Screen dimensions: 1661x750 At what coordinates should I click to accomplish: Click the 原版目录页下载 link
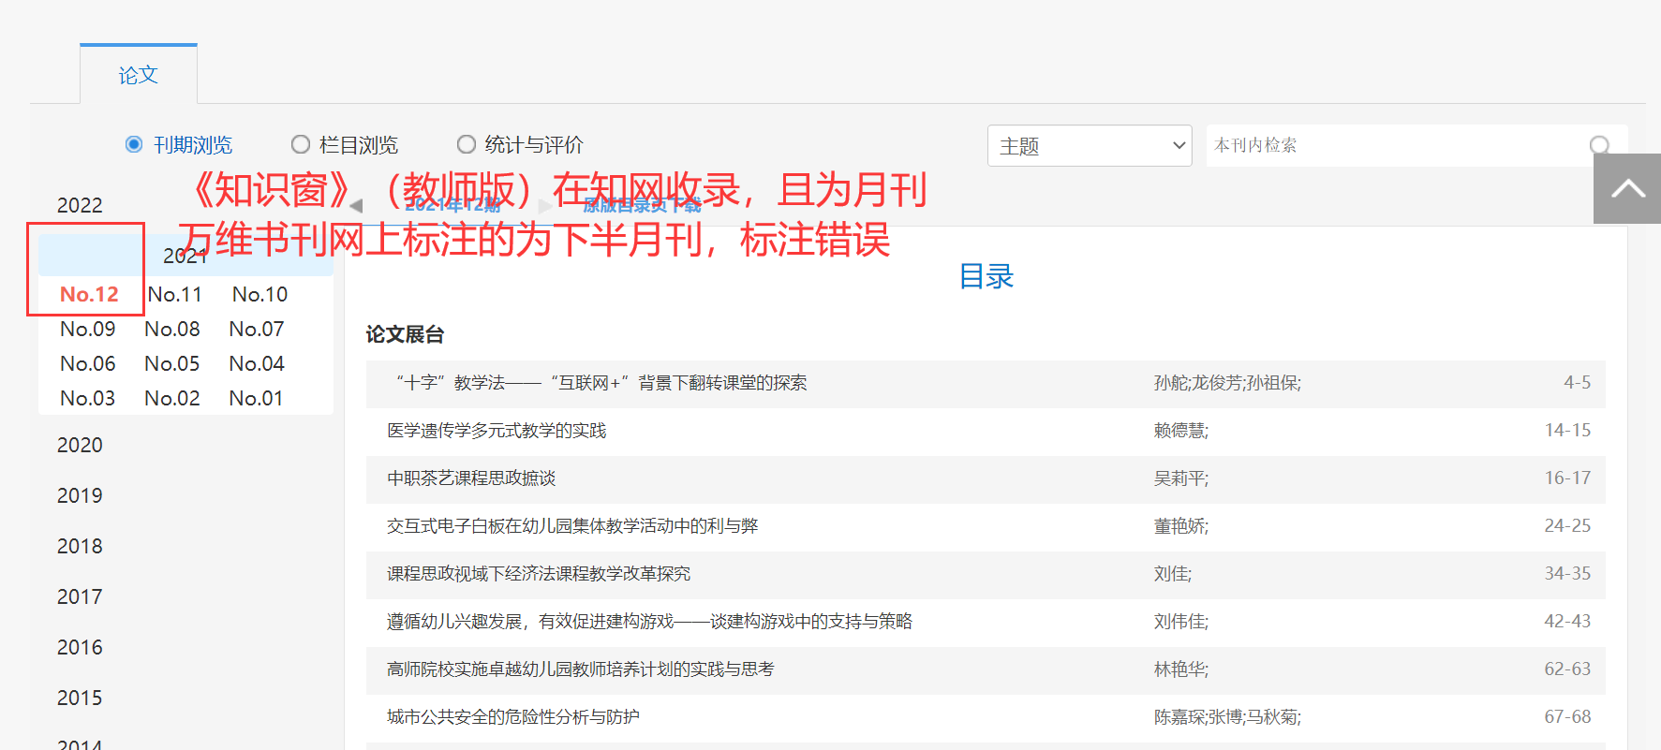pyautogui.click(x=642, y=206)
